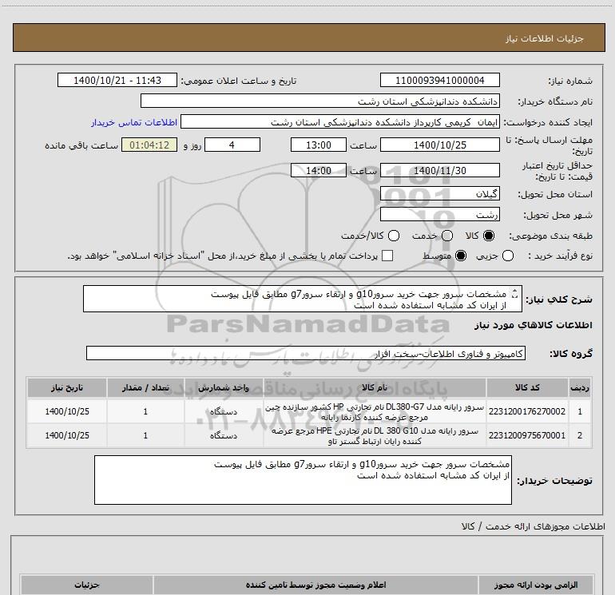Select the کالا/خدمت radio button

point(394,236)
